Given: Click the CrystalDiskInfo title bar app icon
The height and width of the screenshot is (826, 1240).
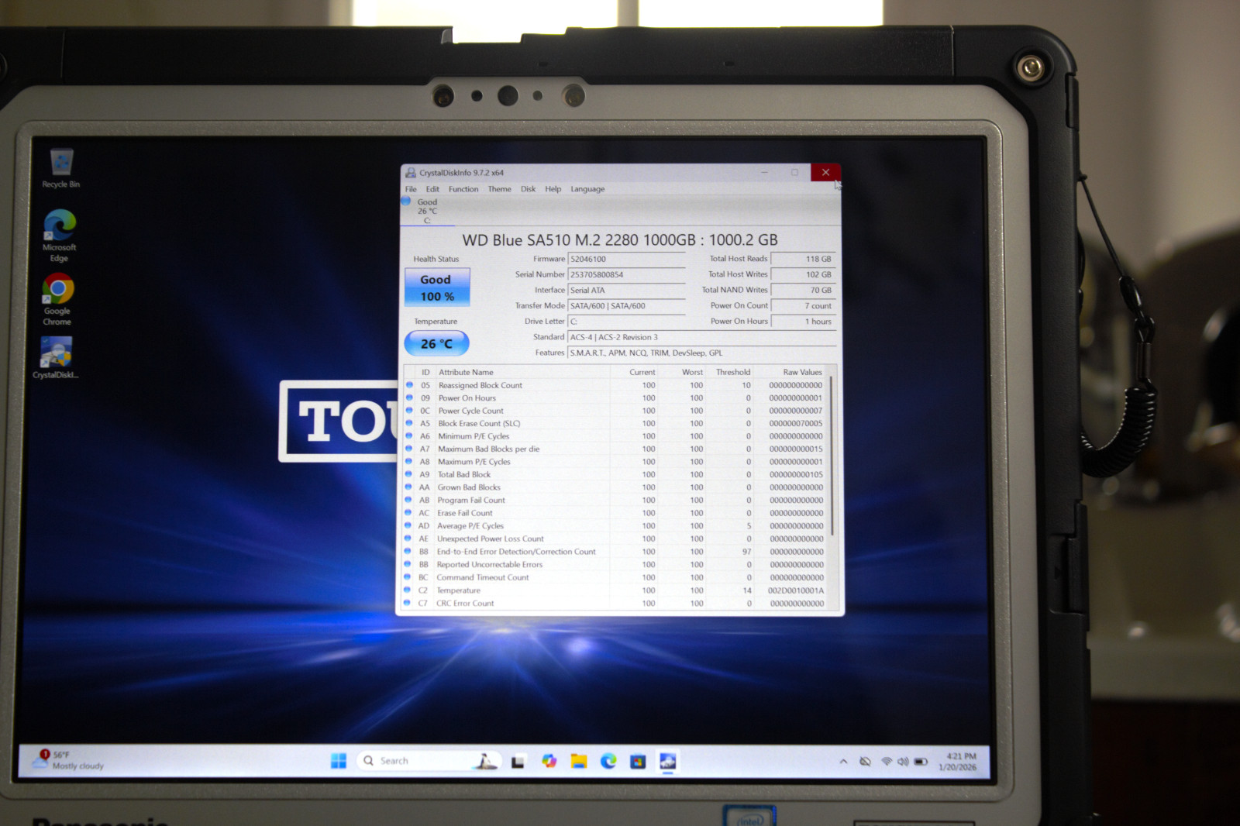Looking at the screenshot, I should click(x=411, y=173).
